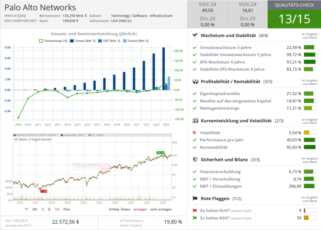Click the checkmark beside Eigenkapitalrendite
Viewport: 321px width, 230px height.
194,94
